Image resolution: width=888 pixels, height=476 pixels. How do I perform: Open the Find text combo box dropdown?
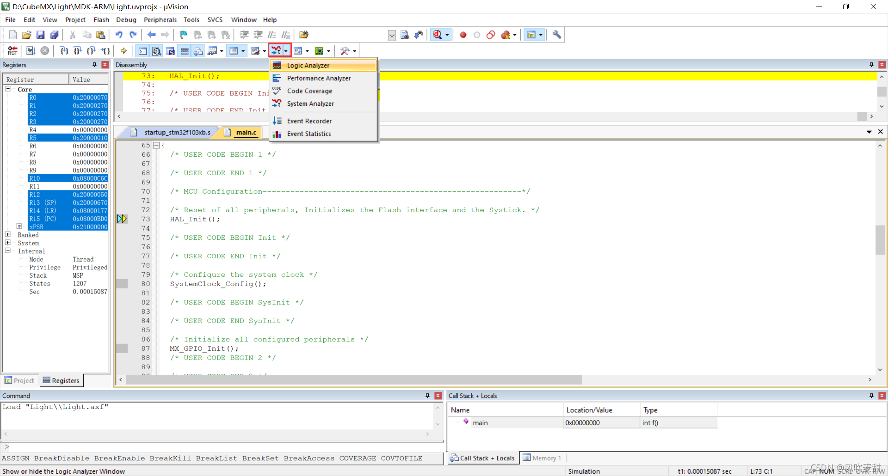pyautogui.click(x=392, y=35)
